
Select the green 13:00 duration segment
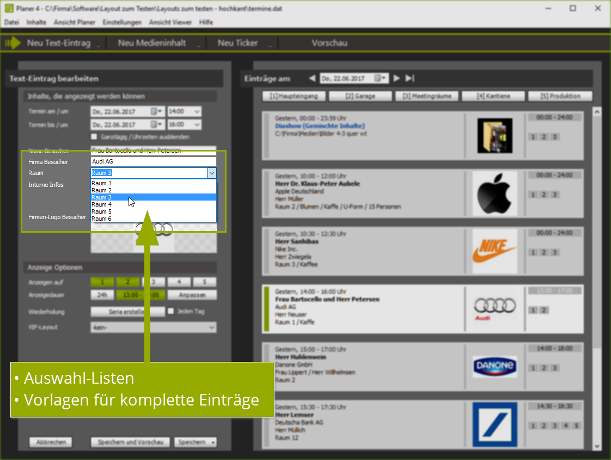click(140, 294)
